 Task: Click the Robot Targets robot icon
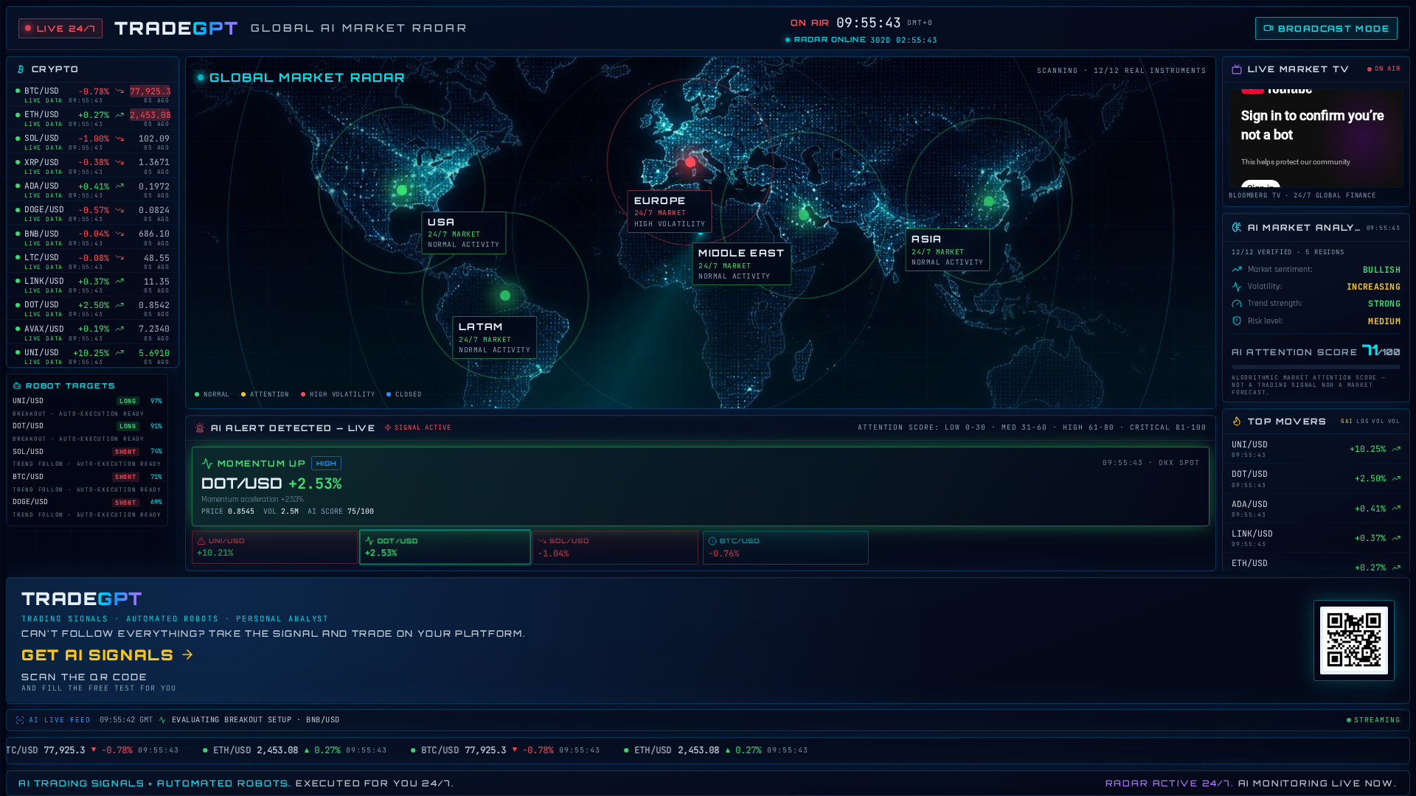click(17, 385)
